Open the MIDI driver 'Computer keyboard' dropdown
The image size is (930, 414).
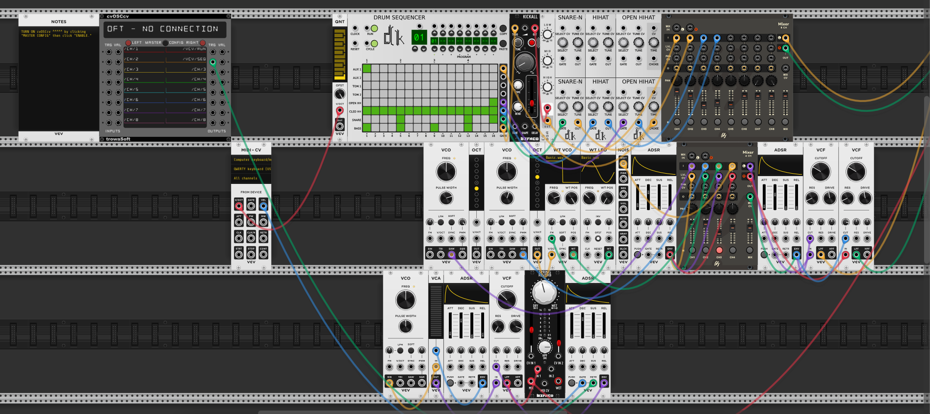(x=251, y=159)
